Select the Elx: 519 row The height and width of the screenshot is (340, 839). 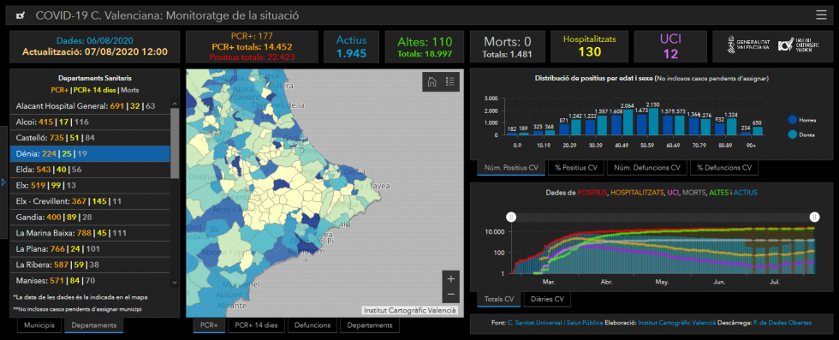90,185
